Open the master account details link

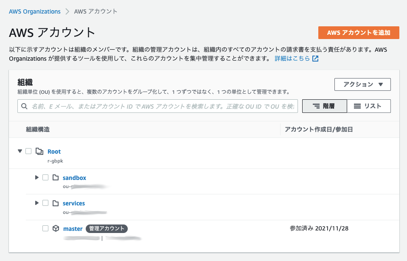coord(73,228)
